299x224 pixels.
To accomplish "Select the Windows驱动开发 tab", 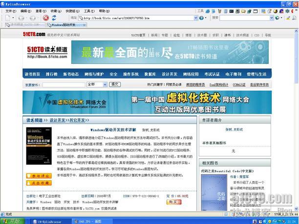I will pyautogui.click(x=66, y=25).
